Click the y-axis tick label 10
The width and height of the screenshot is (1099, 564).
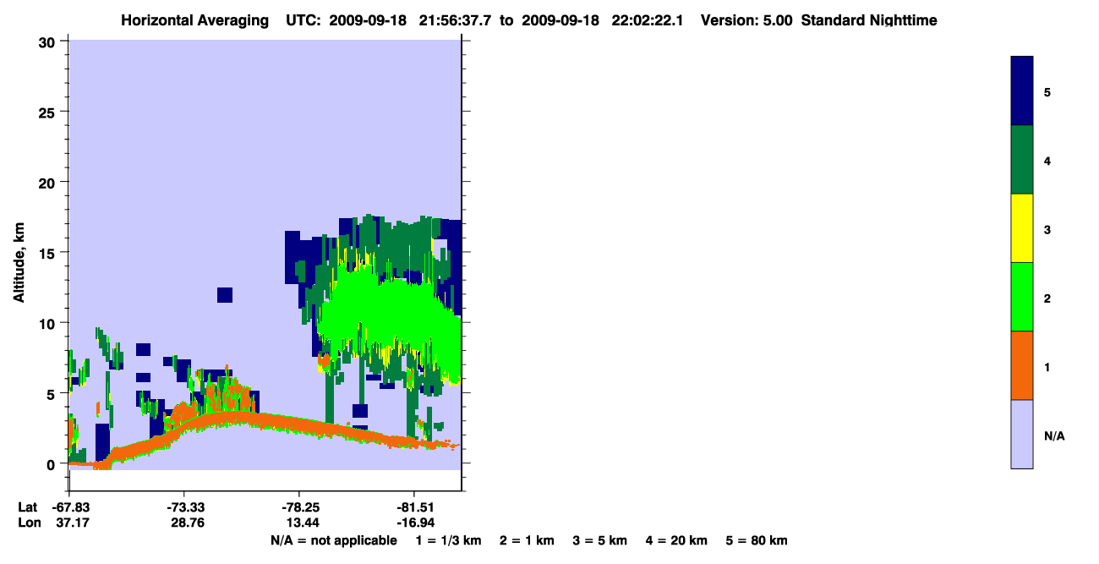[48, 323]
